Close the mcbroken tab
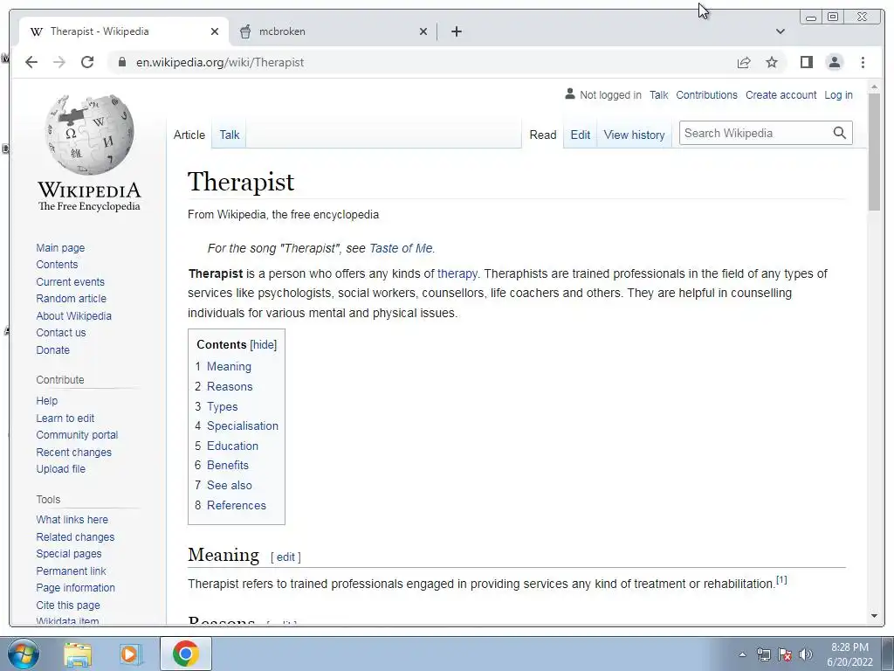The width and height of the screenshot is (894, 671). (x=423, y=31)
